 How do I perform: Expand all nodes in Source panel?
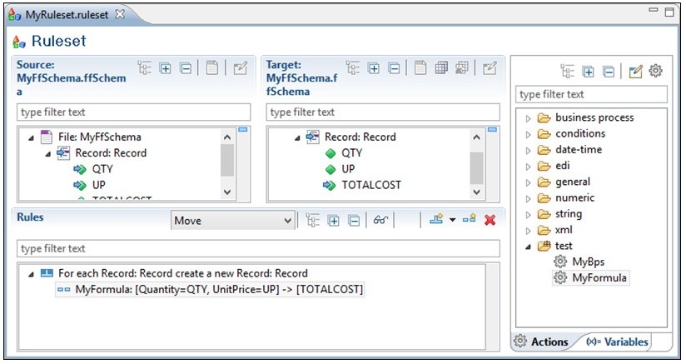coord(165,68)
